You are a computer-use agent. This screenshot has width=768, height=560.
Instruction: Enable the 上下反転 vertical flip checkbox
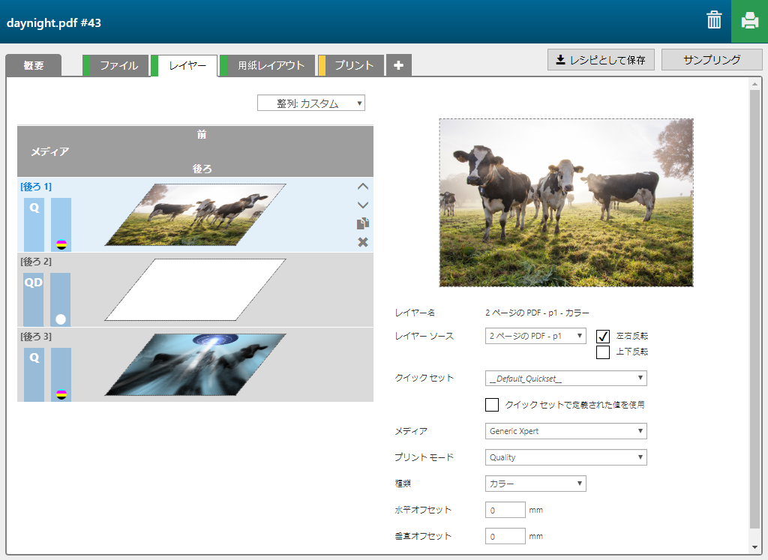(603, 352)
